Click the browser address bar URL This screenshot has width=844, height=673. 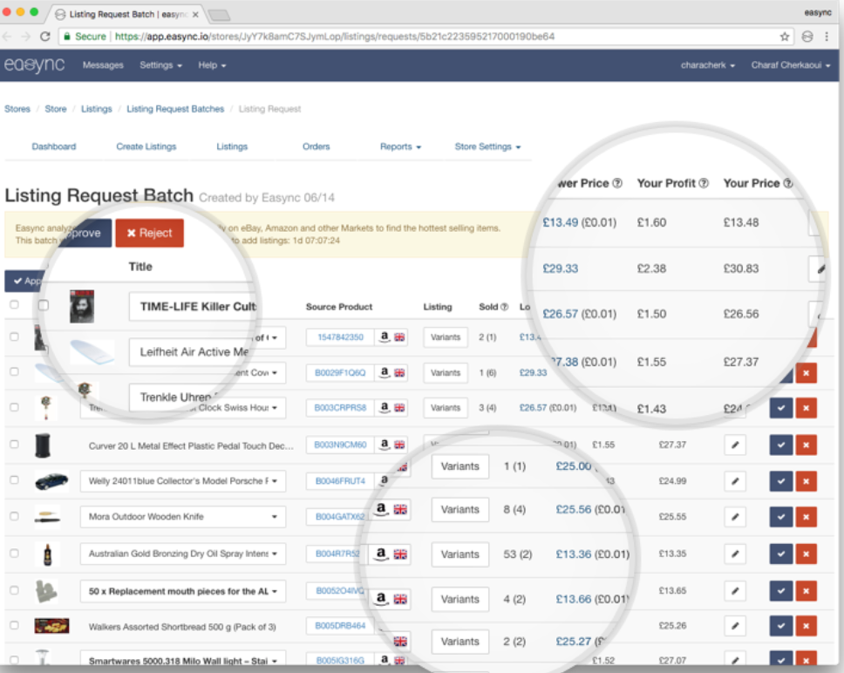[x=334, y=37]
